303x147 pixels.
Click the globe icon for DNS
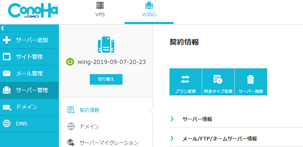click(x=7, y=124)
